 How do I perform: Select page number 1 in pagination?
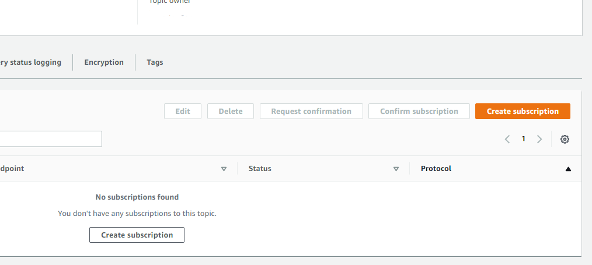tap(524, 139)
